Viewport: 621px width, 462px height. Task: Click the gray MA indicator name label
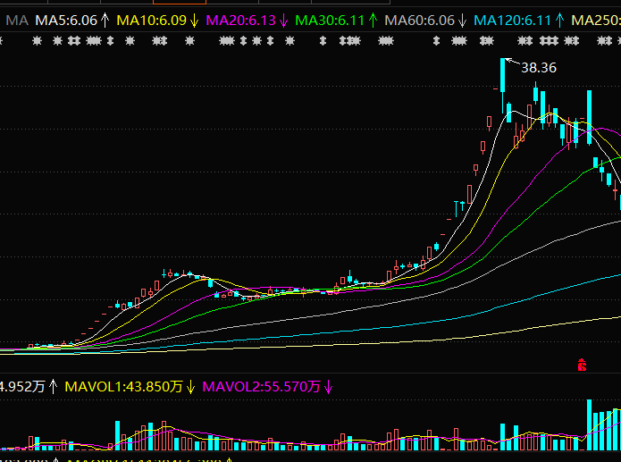[x=17, y=21]
